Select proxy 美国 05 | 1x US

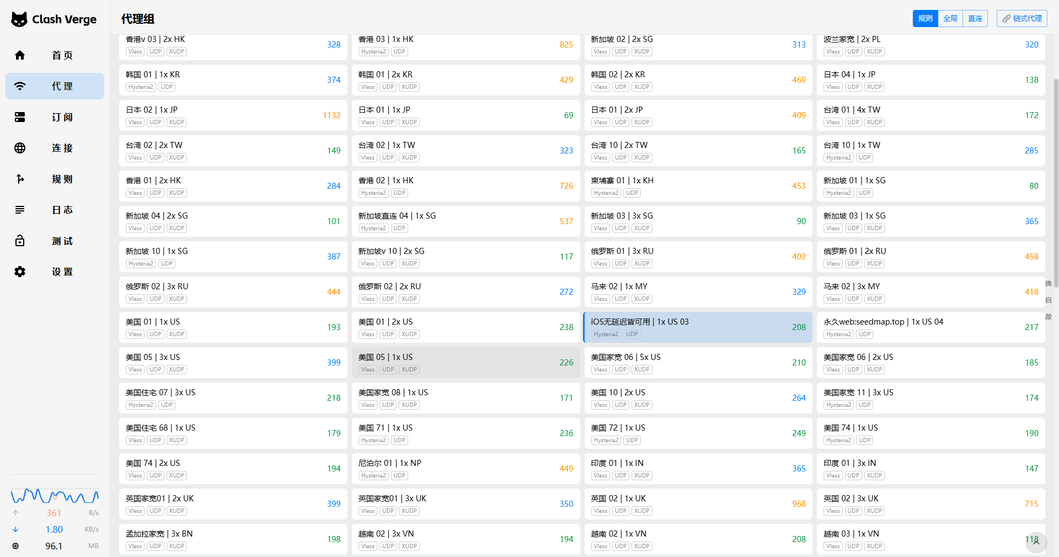[466, 363]
